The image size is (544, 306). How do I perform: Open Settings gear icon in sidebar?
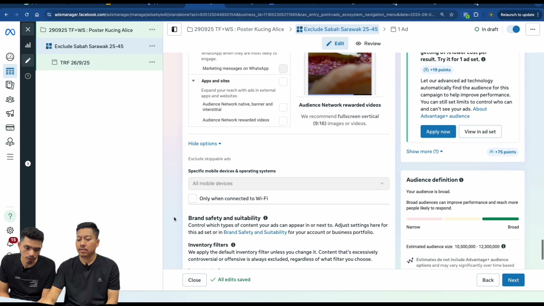10,230
